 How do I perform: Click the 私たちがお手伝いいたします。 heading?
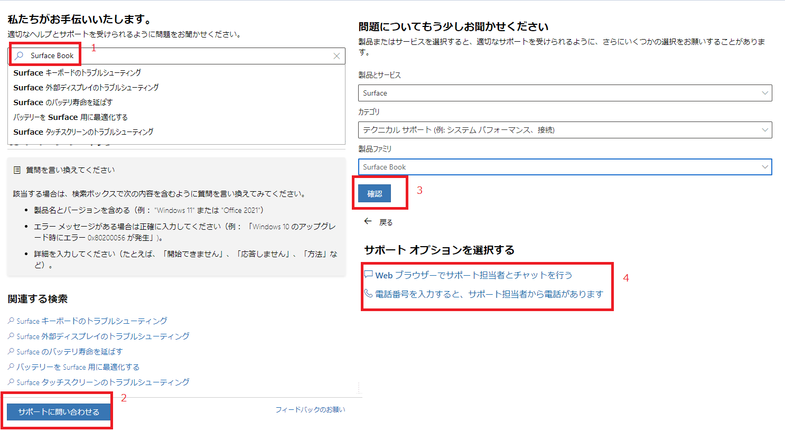coord(80,20)
